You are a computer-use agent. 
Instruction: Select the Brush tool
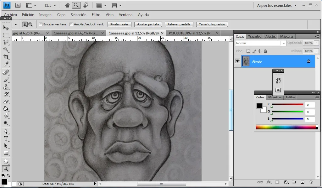pos(6,80)
